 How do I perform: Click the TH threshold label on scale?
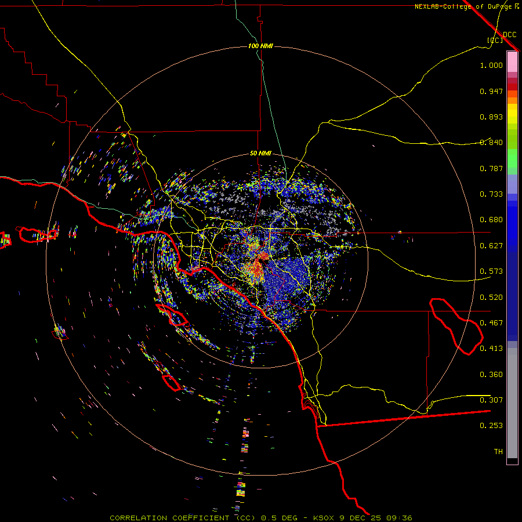tap(498, 452)
